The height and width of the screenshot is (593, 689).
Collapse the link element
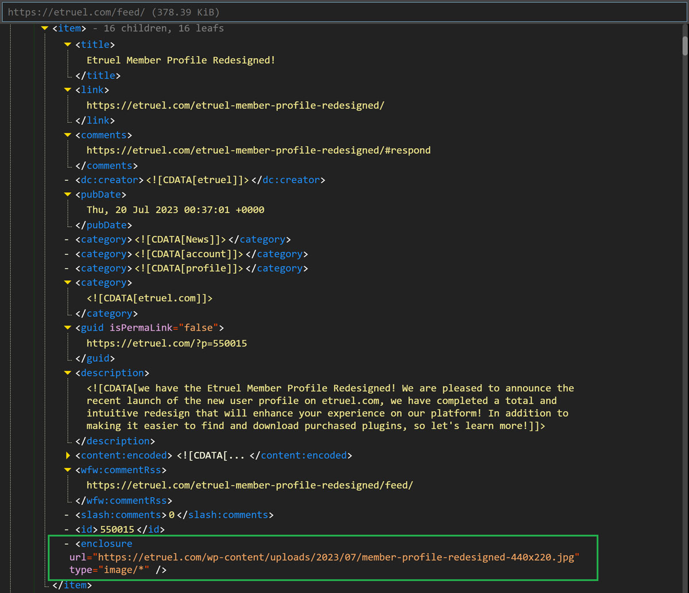click(68, 90)
